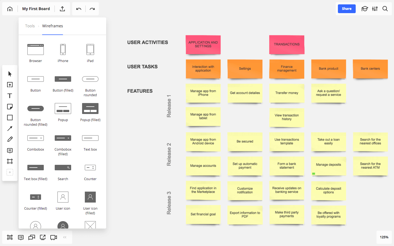This screenshot has width=394, height=246.
Task: Redo the last action
Action: point(92,9)
